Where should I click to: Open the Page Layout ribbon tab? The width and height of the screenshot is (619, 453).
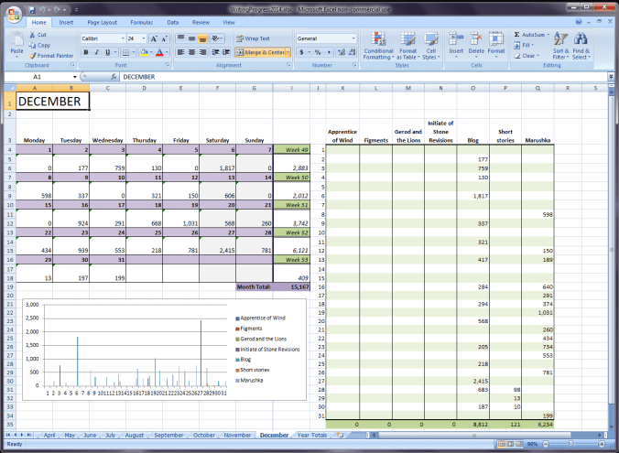(103, 23)
